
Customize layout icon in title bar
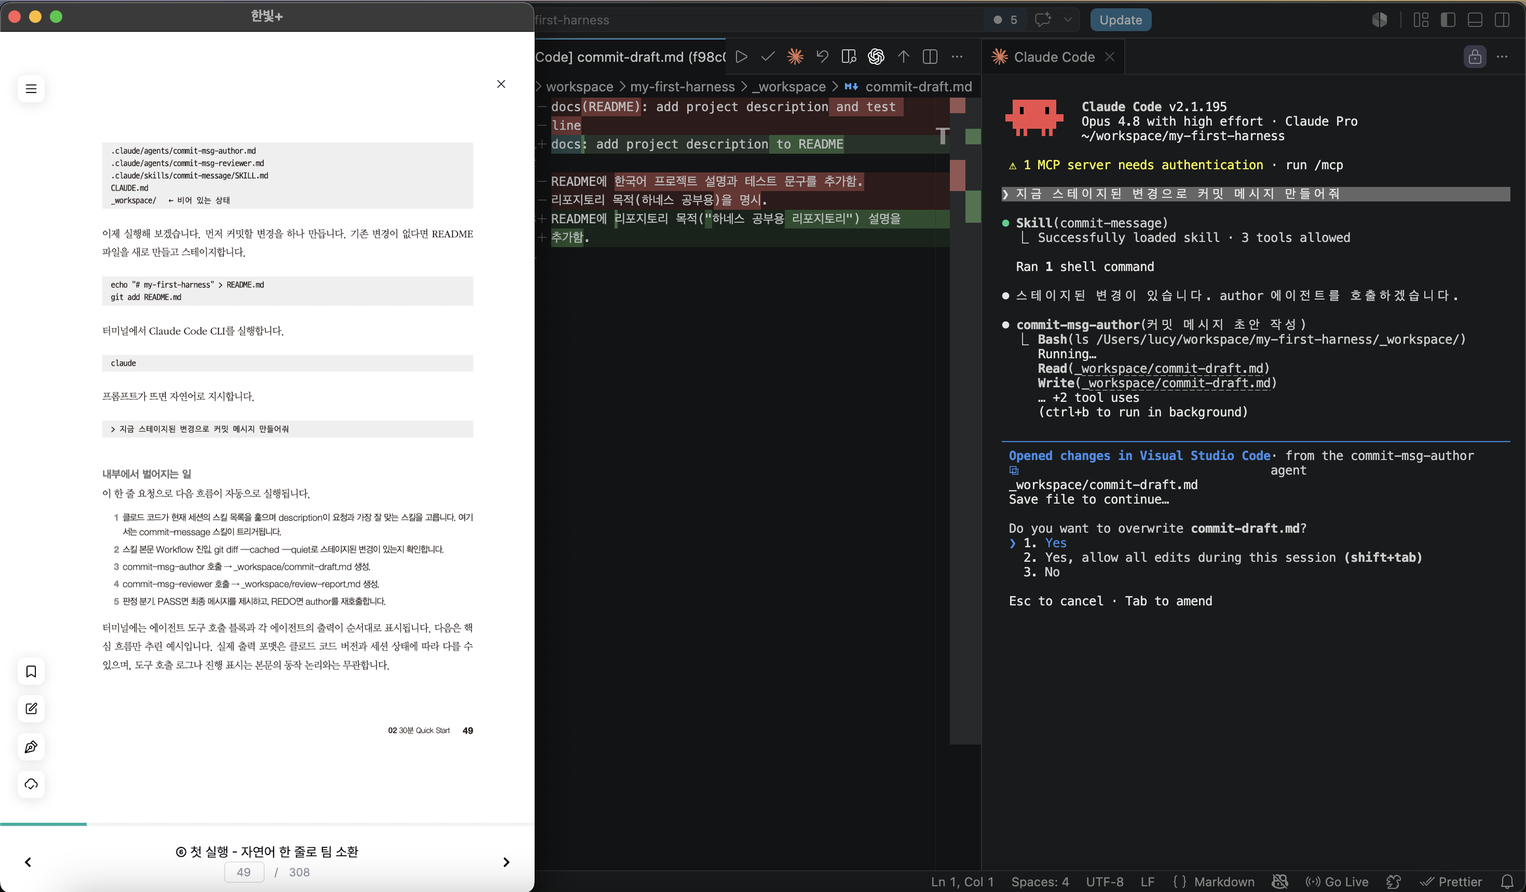click(x=1421, y=20)
